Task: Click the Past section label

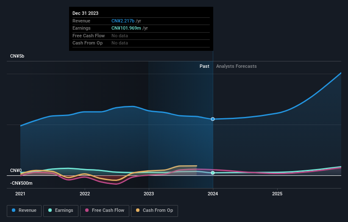Action: [x=204, y=67]
